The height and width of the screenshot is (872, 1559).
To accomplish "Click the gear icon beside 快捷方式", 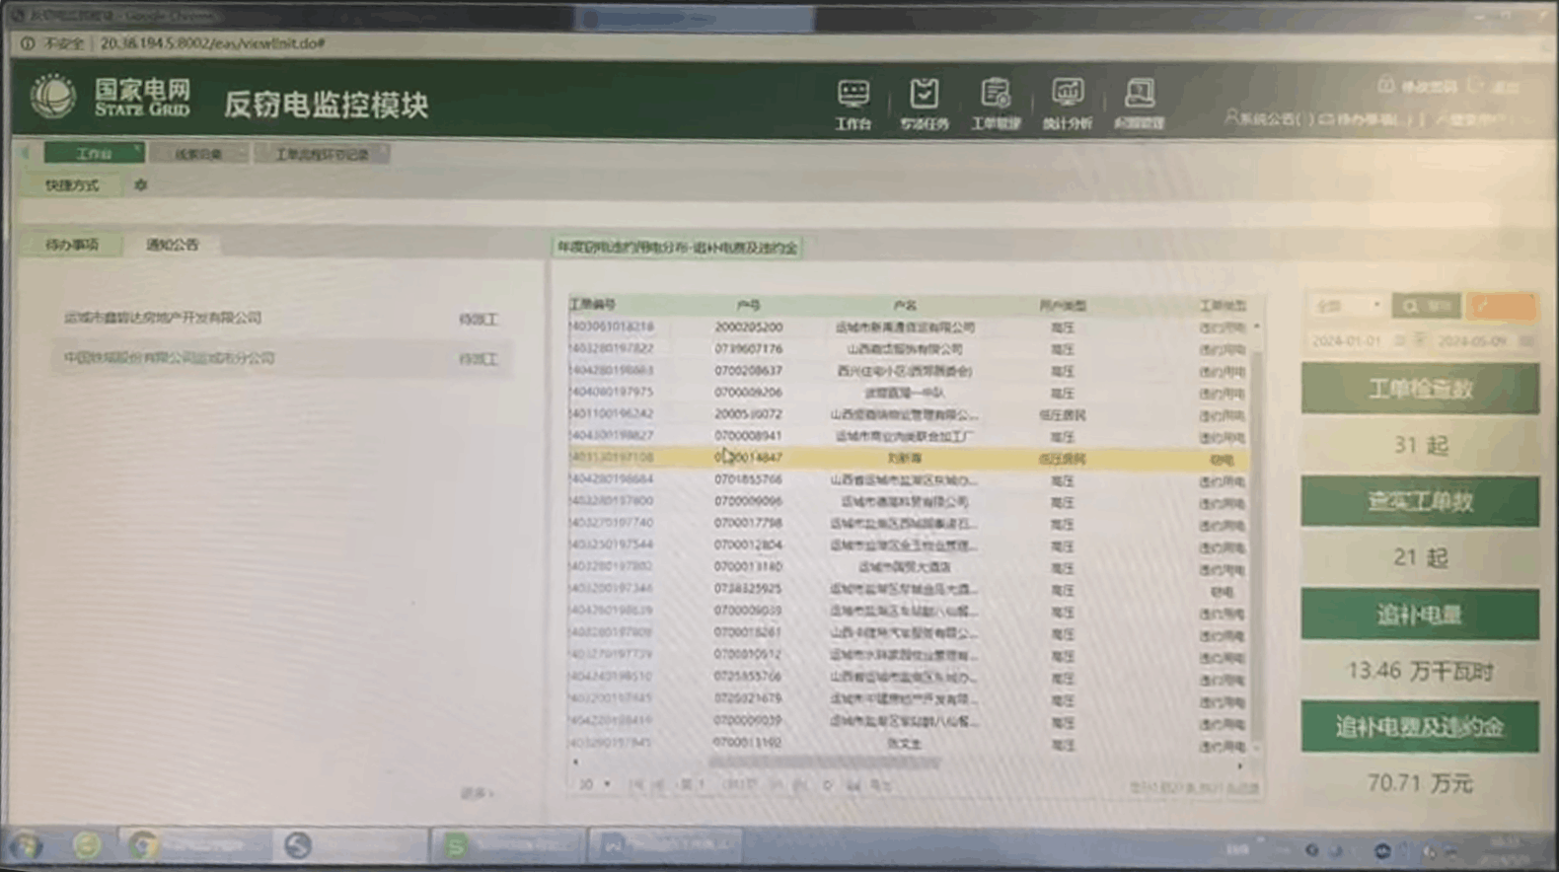I will click(140, 185).
